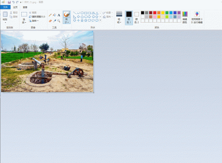Open the line Size thickness dropdown
This screenshot has height=163, width=222.
[119, 17]
